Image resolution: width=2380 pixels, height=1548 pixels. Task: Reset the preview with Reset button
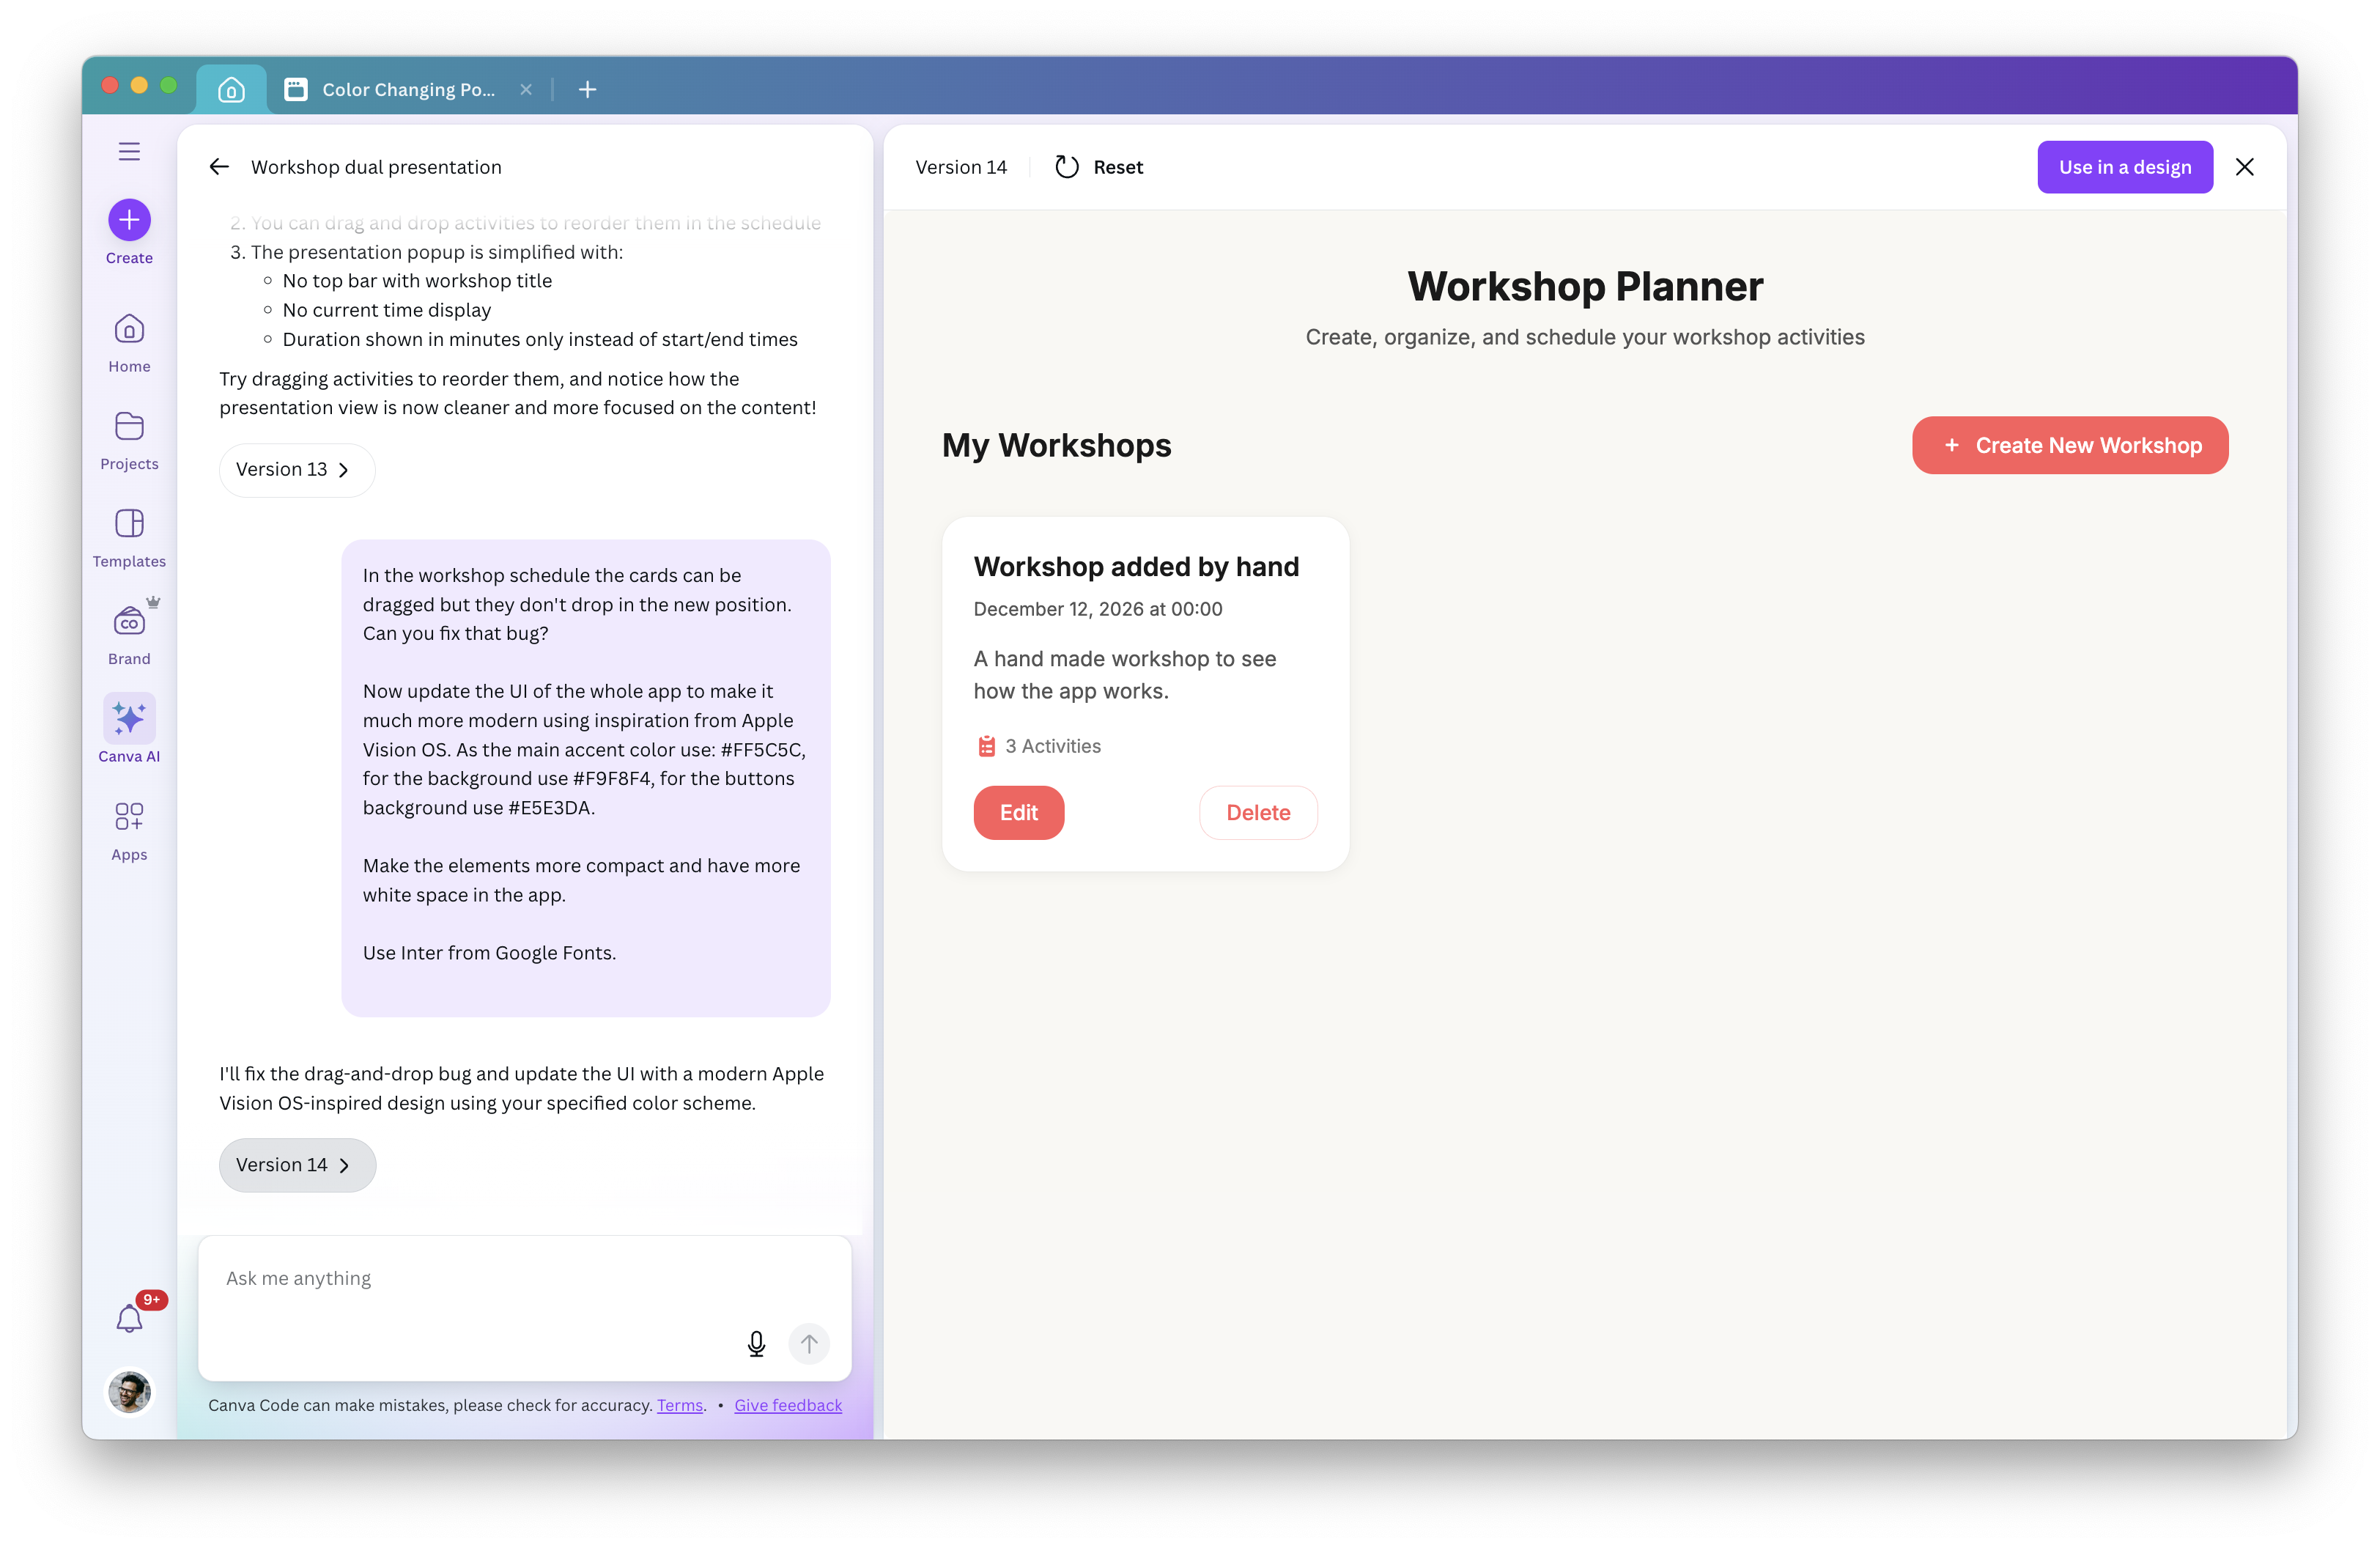coord(1099,167)
